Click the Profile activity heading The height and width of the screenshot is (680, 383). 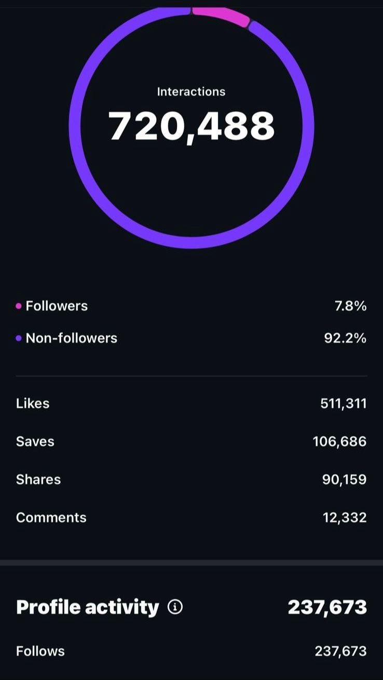(x=87, y=607)
